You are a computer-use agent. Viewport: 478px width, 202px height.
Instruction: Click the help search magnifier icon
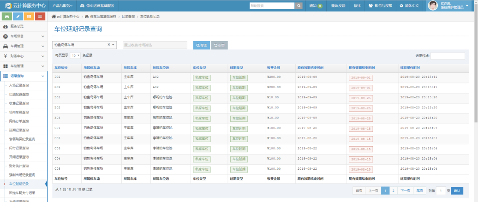click(x=299, y=6)
